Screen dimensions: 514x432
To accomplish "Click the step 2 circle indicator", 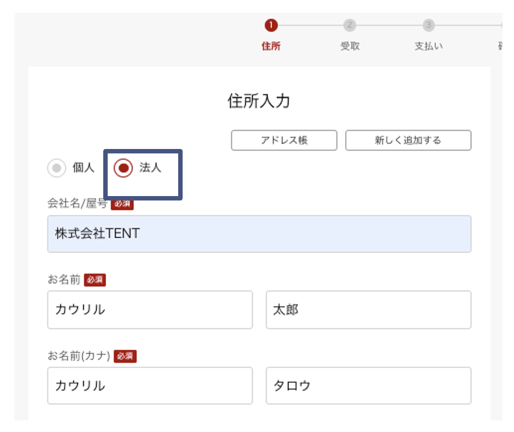I will coord(350,25).
